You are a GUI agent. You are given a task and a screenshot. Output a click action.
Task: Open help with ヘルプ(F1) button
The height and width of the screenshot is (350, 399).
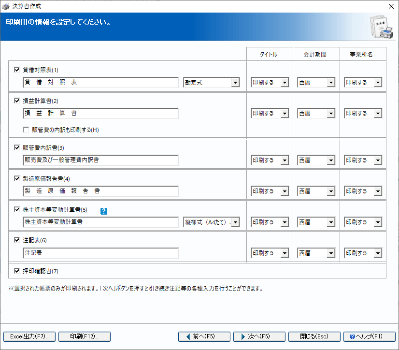tap(369, 336)
